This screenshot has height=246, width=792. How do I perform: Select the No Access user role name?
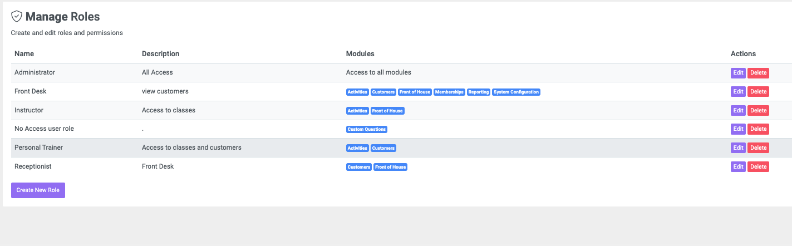click(44, 129)
